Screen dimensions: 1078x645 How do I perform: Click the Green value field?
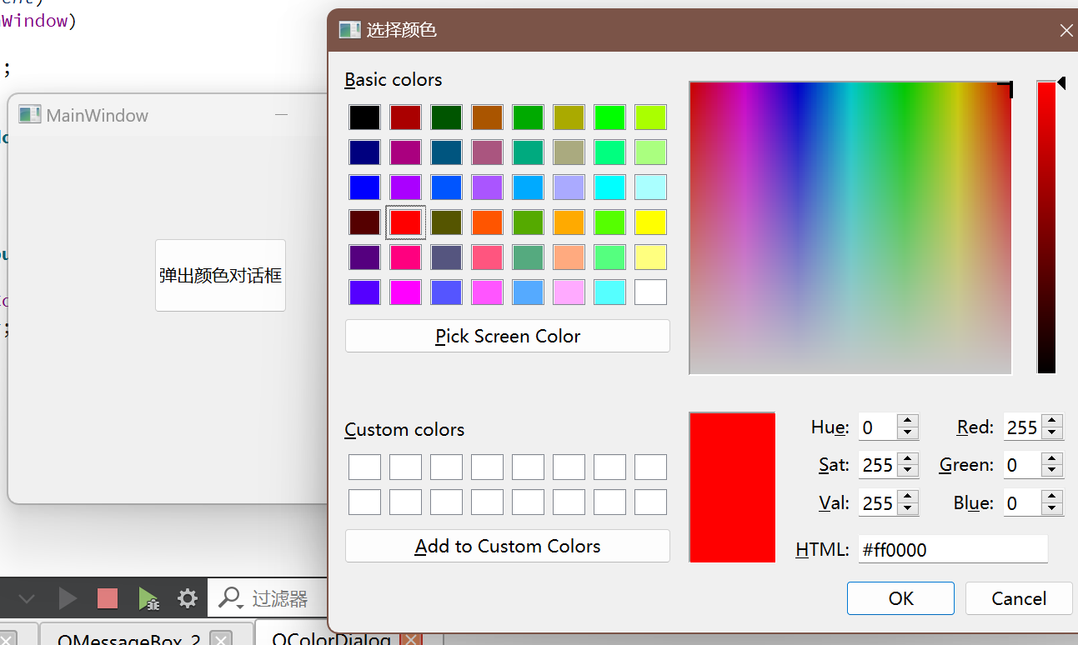click(x=1023, y=465)
